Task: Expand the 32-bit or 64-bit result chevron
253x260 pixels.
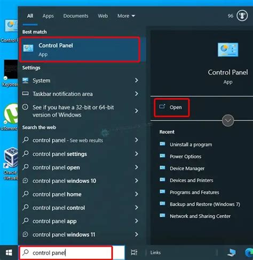Action: tap(137, 111)
